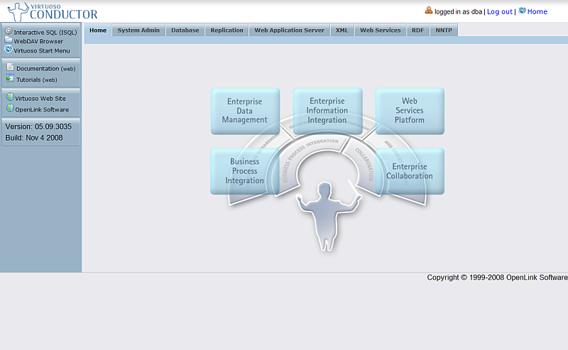Open Interactive SQL (ISQL) link
The image size is (568, 350).
pyautogui.click(x=45, y=32)
